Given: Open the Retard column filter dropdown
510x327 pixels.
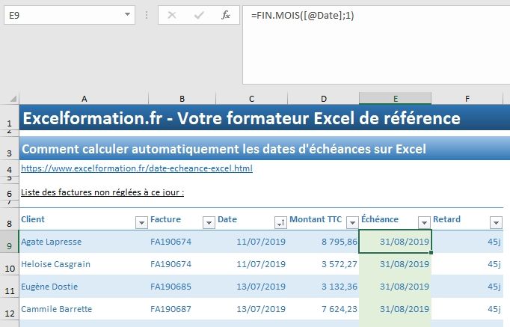Looking at the screenshot, I should [495, 221].
